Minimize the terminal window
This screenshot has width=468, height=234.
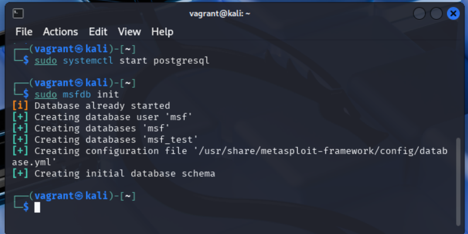419,14
